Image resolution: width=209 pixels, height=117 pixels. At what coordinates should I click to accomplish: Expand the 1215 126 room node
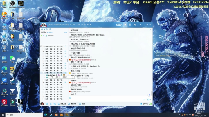(x=43, y=68)
